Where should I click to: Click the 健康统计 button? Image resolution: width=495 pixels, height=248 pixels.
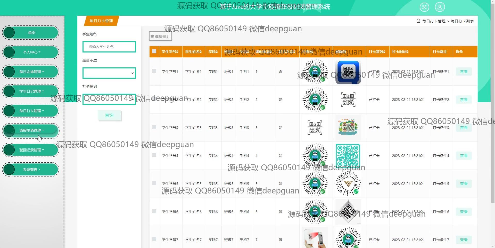(x=160, y=37)
